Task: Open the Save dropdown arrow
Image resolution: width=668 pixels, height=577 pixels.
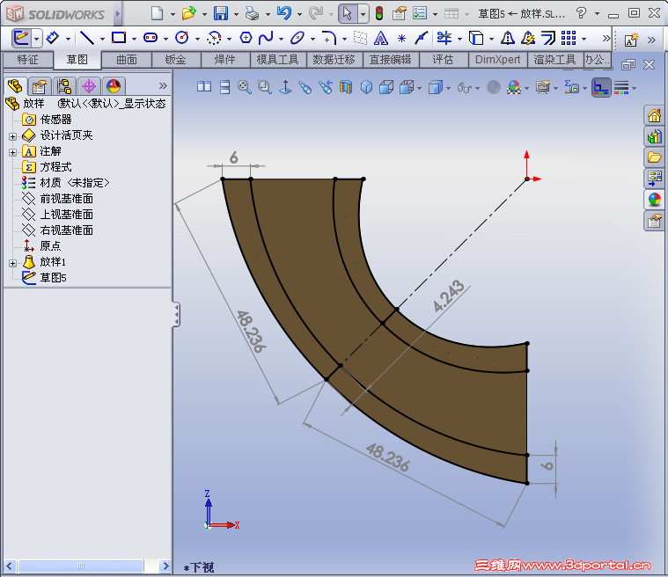Action: click(236, 14)
